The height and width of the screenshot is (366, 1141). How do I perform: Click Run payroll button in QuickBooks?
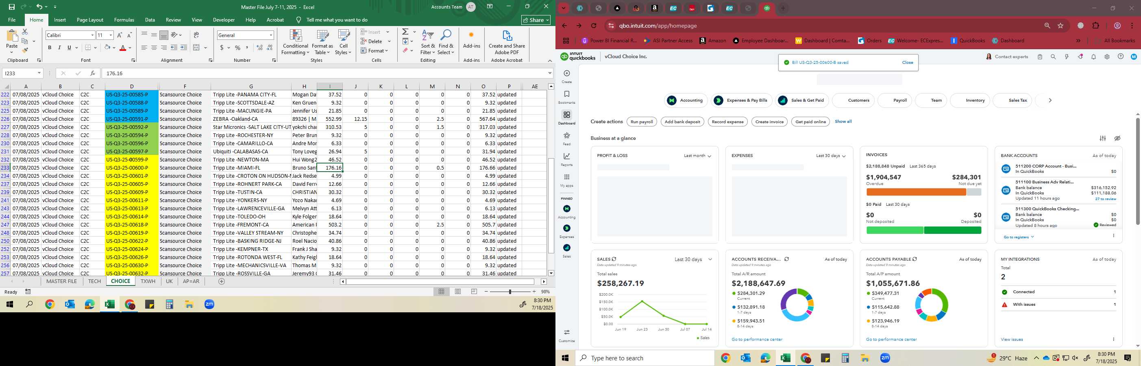click(642, 122)
